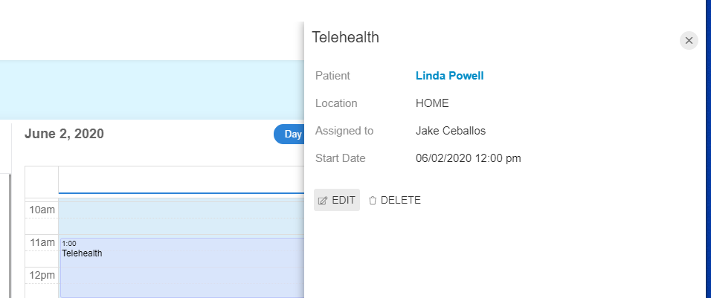Click the 11am time label
This screenshot has width=711, height=298.
[42, 243]
